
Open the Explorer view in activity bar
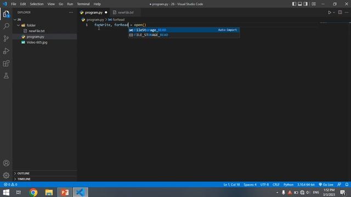pos(6,14)
